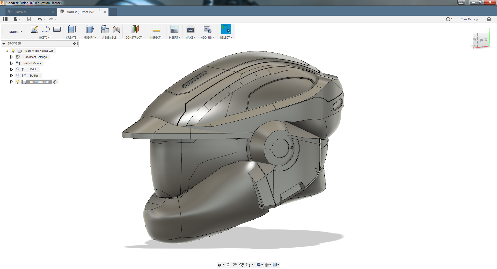Expand the Named Views folder

[11, 63]
